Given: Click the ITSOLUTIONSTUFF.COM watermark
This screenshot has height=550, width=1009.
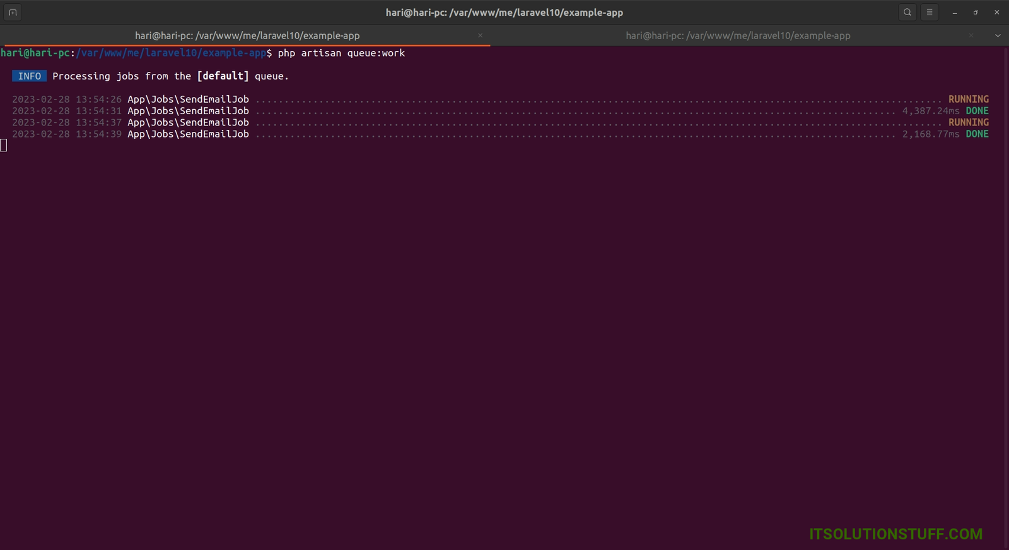Looking at the screenshot, I should click(895, 534).
